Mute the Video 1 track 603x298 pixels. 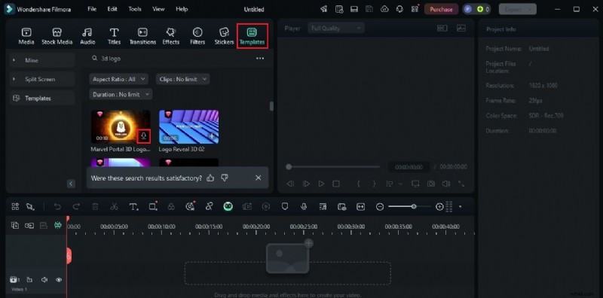[x=44, y=280]
